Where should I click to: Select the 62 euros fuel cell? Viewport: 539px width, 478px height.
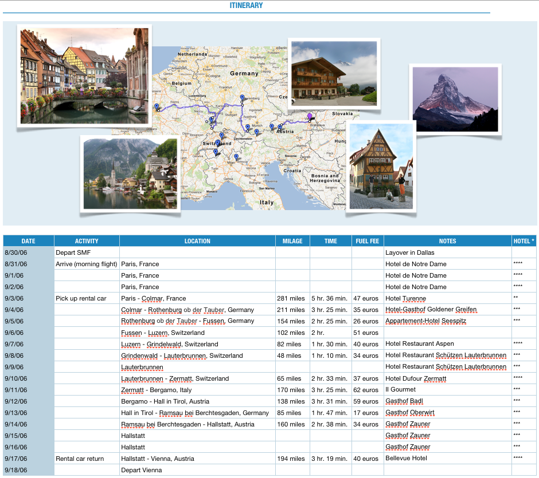coord(368,390)
